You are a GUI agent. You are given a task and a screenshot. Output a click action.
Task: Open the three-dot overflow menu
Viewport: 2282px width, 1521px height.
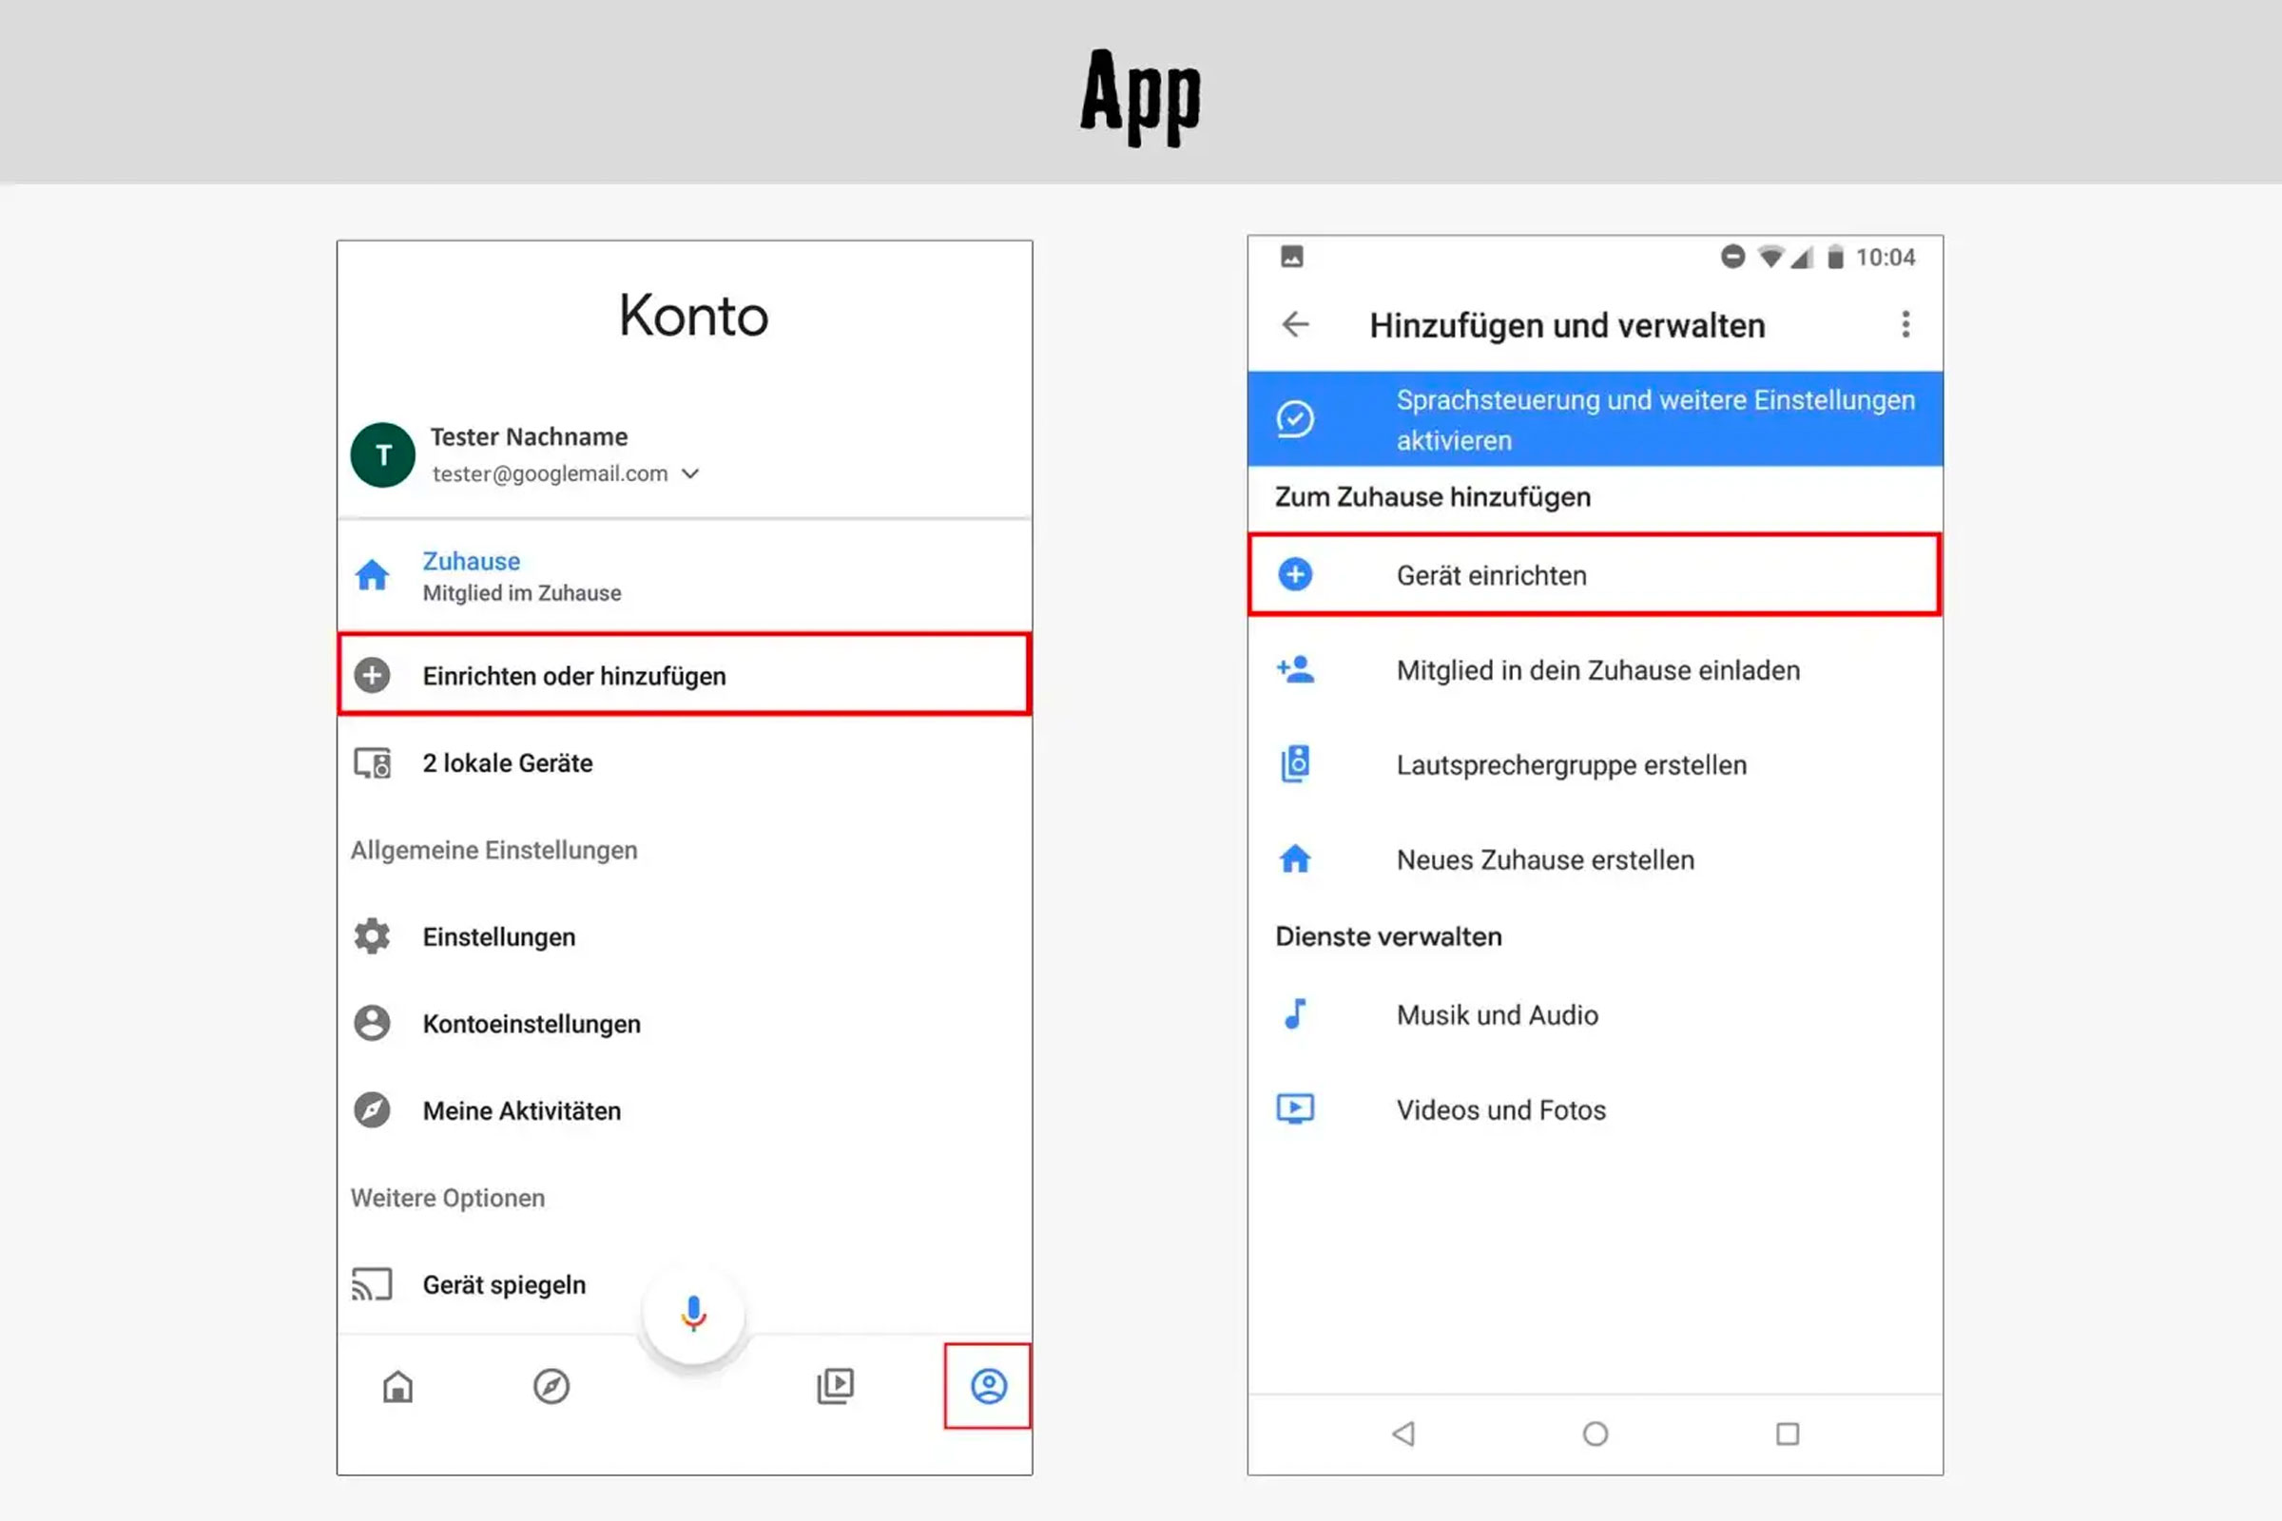tap(1905, 324)
